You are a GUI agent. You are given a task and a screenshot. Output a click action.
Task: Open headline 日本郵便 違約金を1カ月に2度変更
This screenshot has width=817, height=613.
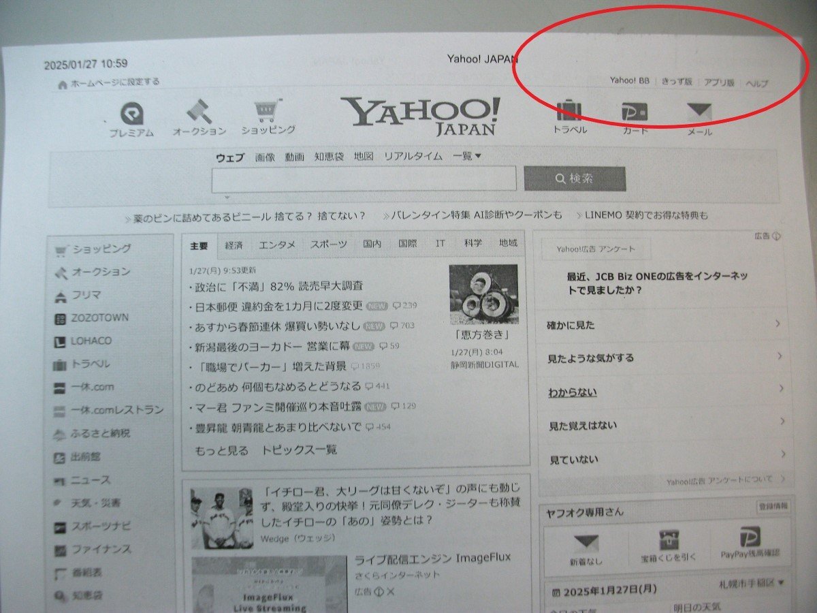tap(278, 306)
